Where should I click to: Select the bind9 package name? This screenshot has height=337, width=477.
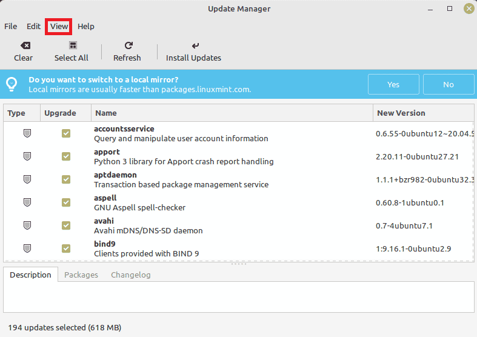click(105, 244)
